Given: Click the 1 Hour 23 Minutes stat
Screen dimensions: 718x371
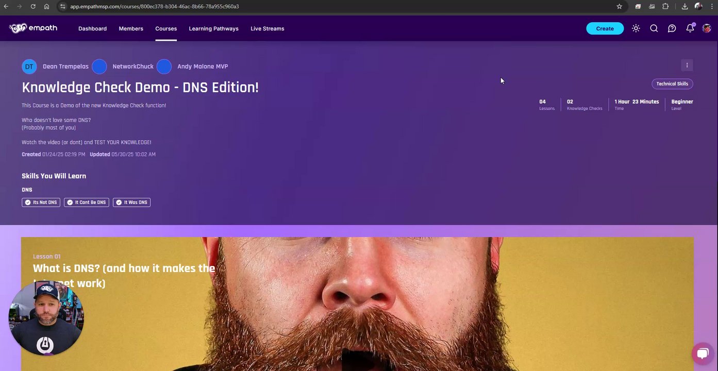Looking at the screenshot, I should 637,105.
